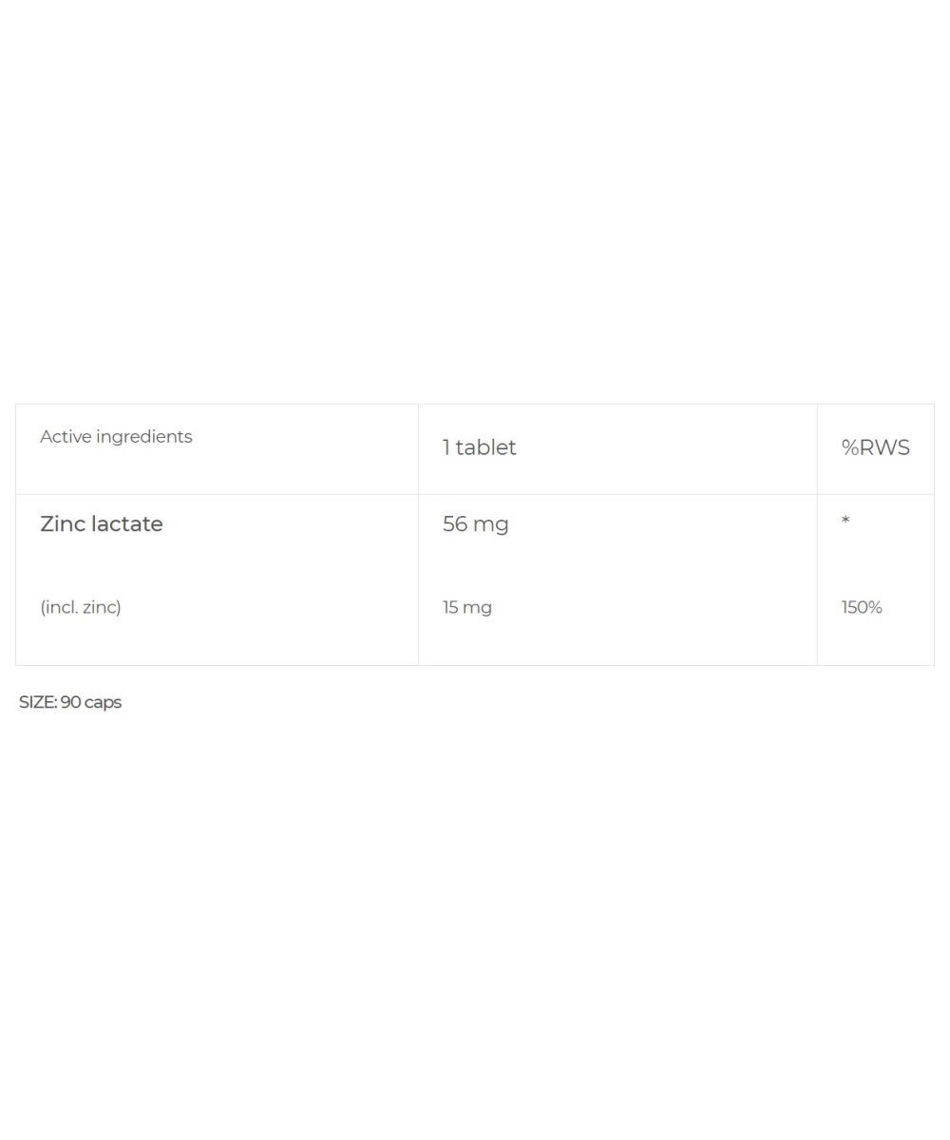Select the word "zinc)" in the parenthetical note

click(102, 607)
